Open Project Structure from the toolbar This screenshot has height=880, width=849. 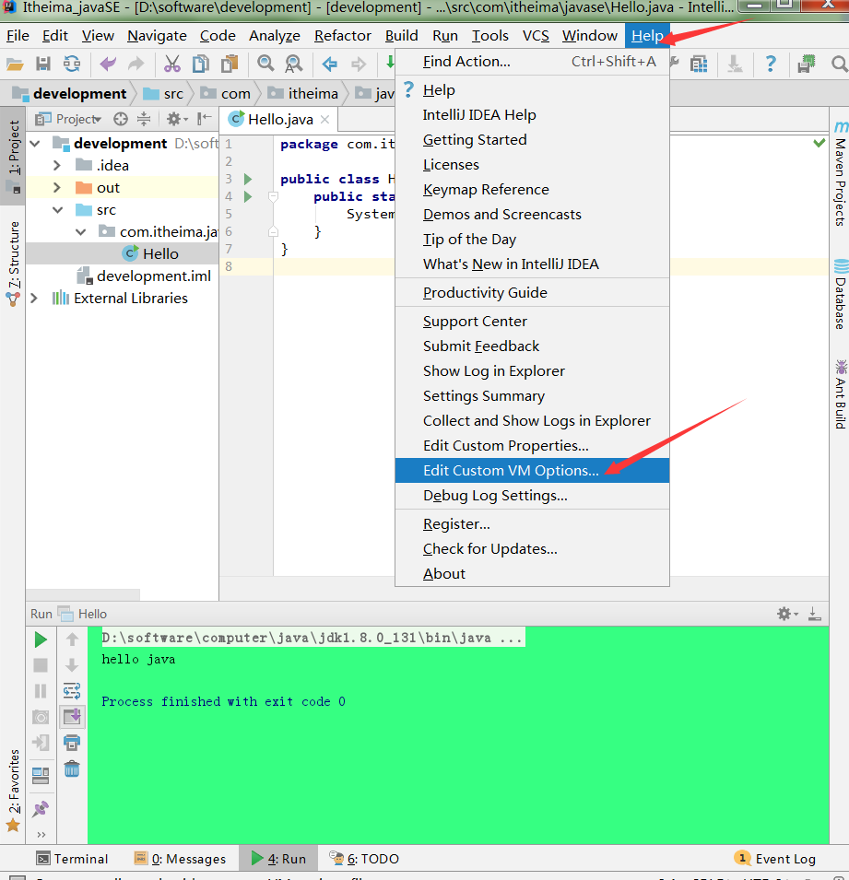(x=699, y=64)
